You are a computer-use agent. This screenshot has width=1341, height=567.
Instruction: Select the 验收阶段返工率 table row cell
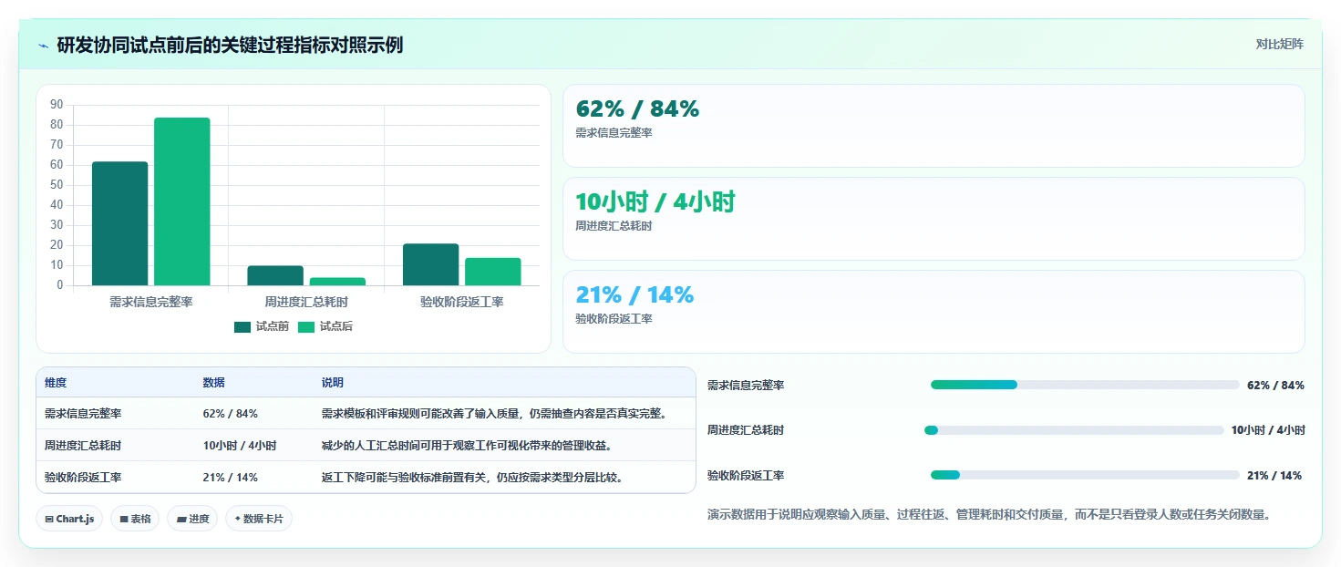click(x=83, y=478)
